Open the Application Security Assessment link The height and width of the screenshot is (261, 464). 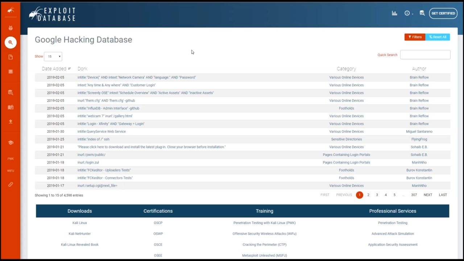click(393, 245)
